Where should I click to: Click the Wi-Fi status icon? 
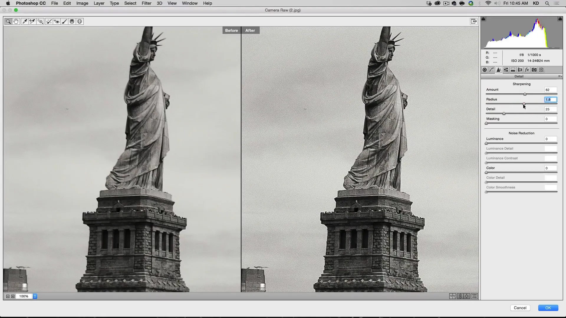[x=488, y=3]
